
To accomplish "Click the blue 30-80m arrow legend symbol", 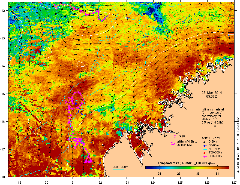I will (x=205, y=146).
